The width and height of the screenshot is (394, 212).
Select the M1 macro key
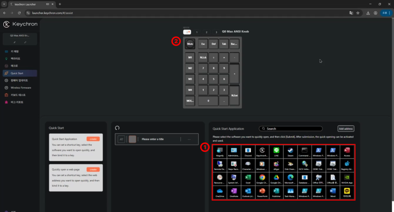pos(190,58)
